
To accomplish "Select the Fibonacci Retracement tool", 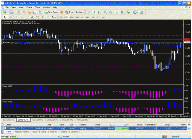I will coord(37,17).
